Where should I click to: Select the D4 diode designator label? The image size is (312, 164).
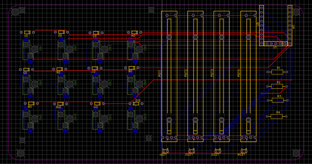point(133,35)
